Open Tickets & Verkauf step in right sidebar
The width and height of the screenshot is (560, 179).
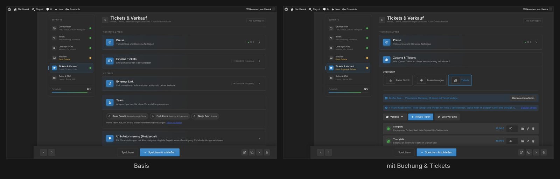click(348, 68)
